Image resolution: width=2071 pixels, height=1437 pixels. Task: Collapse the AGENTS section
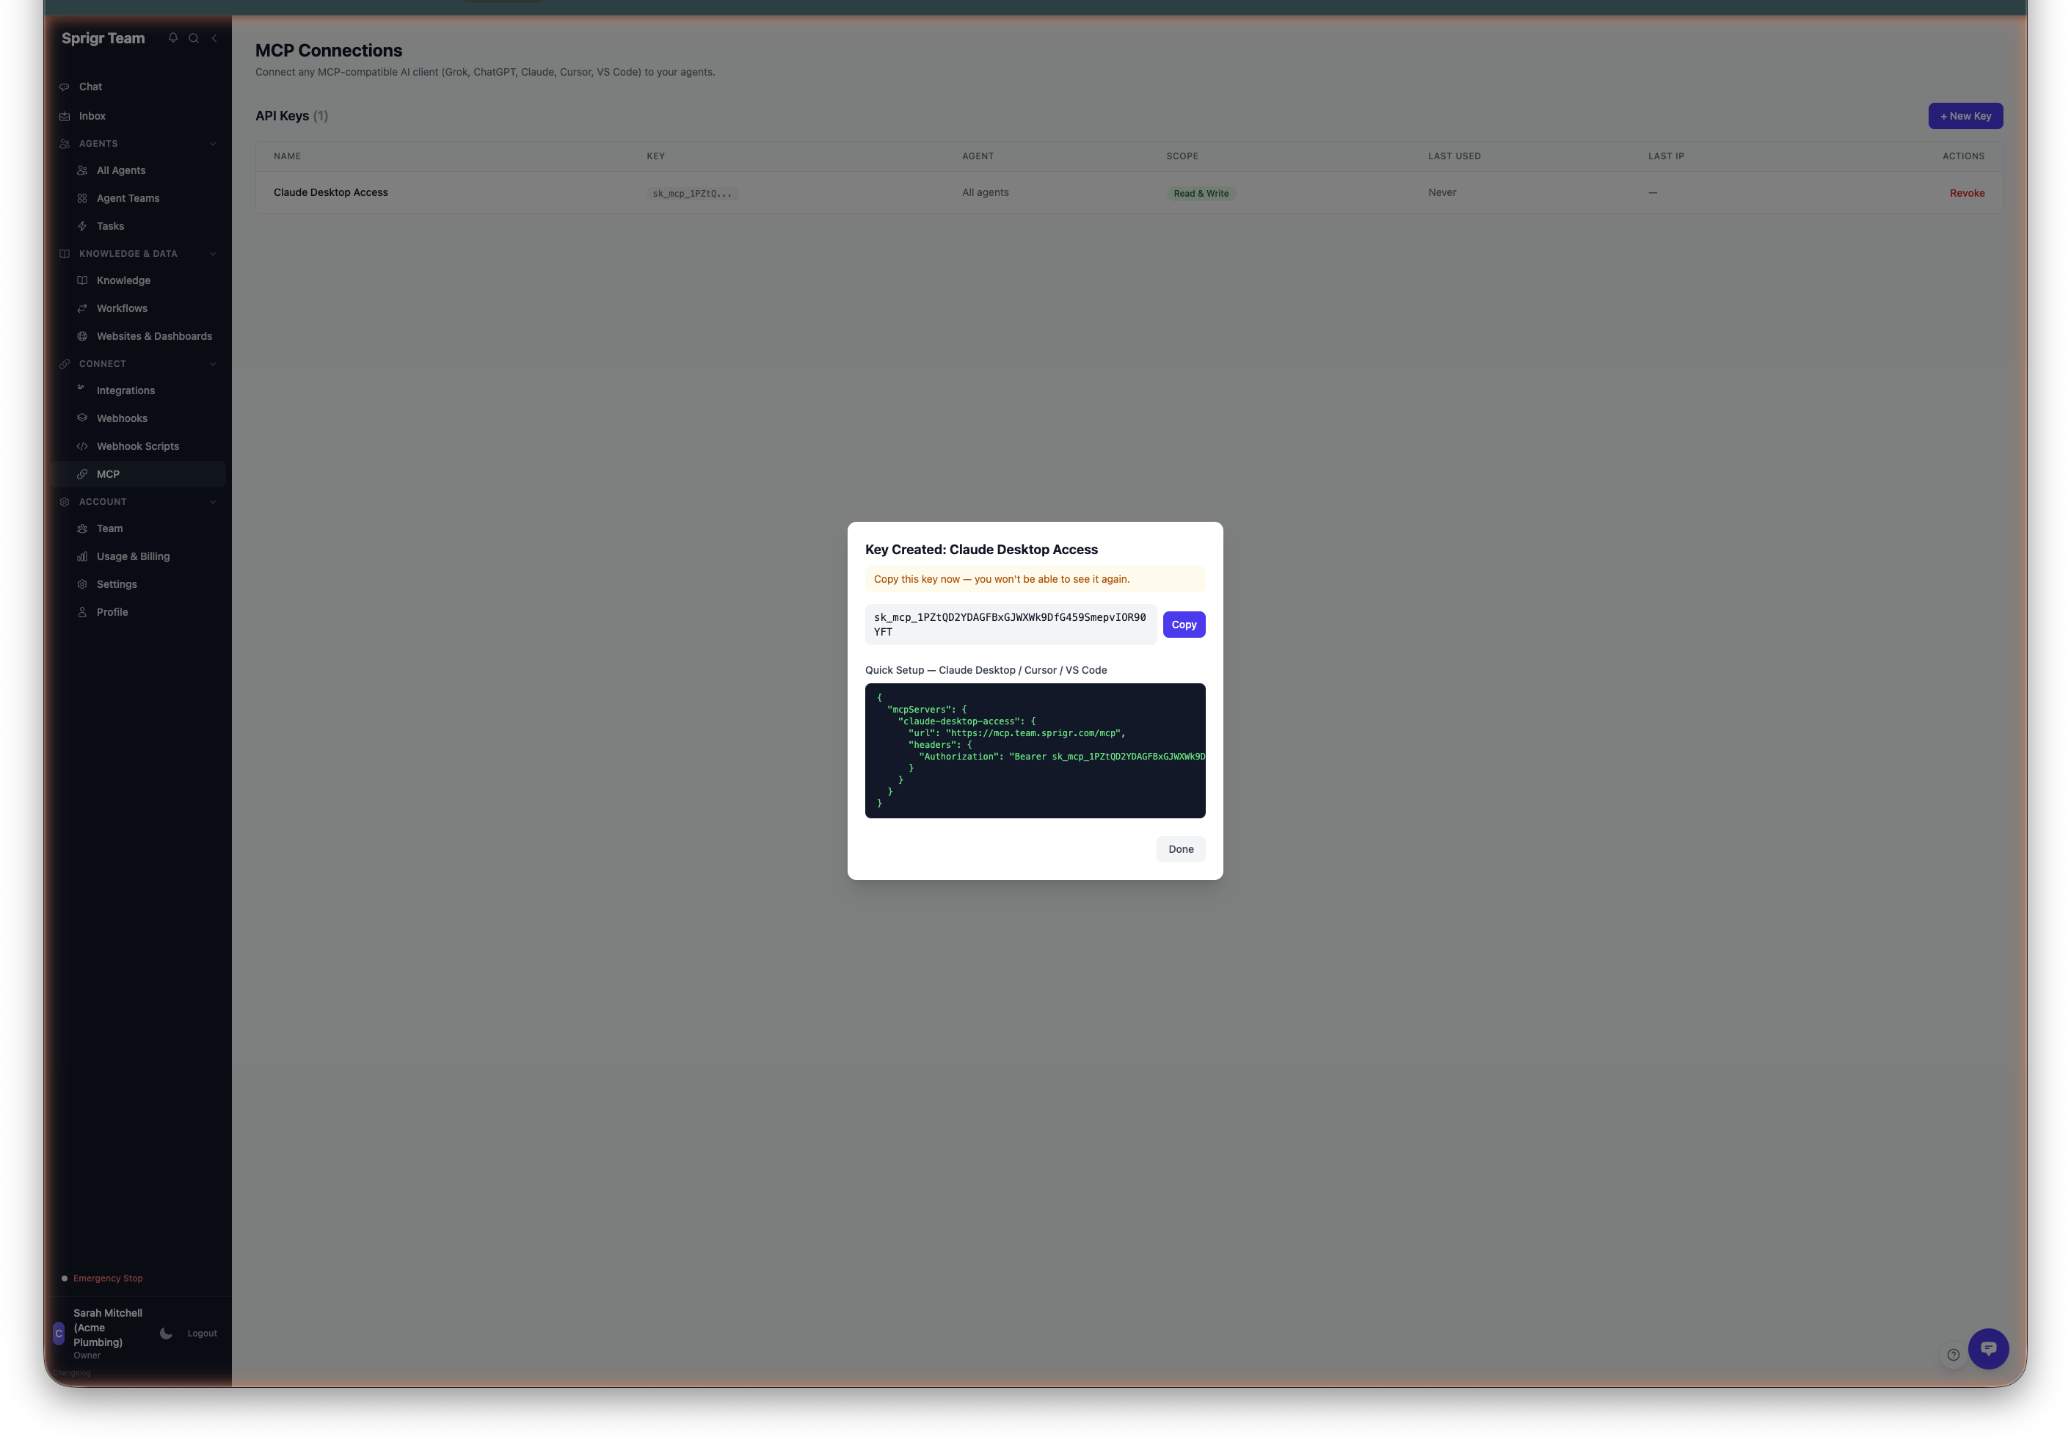pos(213,143)
